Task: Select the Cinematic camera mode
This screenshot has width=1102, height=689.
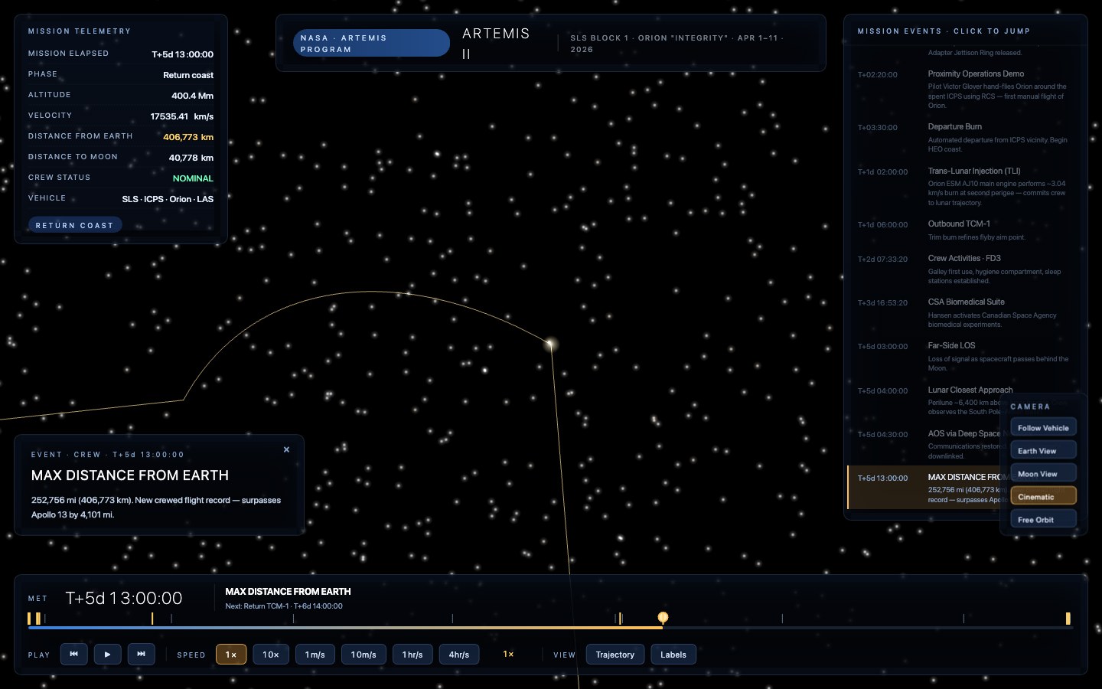Action: (1043, 497)
